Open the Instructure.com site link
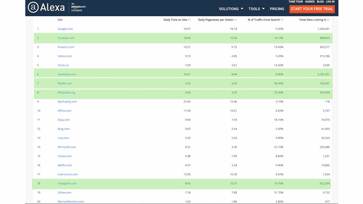 [x=68, y=174]
